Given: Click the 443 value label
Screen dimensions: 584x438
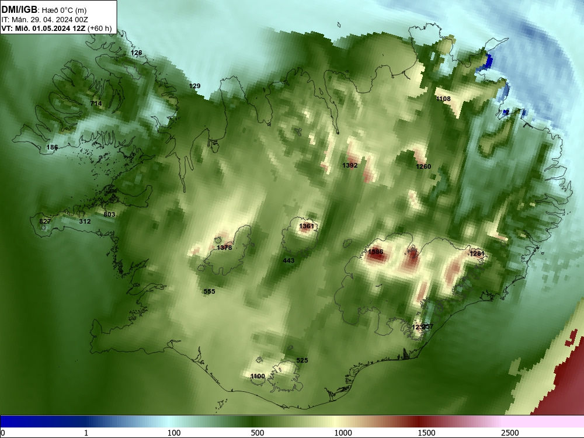Looking at the screenshot, I should pyautogui.click(x=288, y=260).
